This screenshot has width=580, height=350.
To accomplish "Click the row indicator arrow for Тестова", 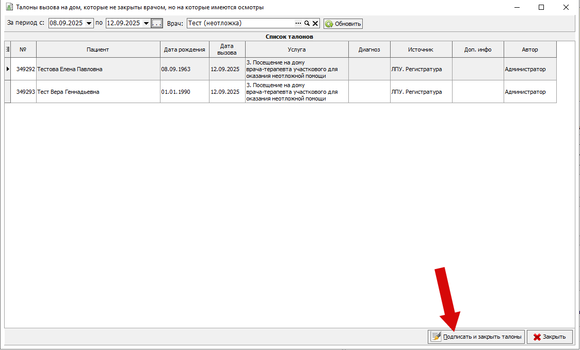I will [8, 69].
